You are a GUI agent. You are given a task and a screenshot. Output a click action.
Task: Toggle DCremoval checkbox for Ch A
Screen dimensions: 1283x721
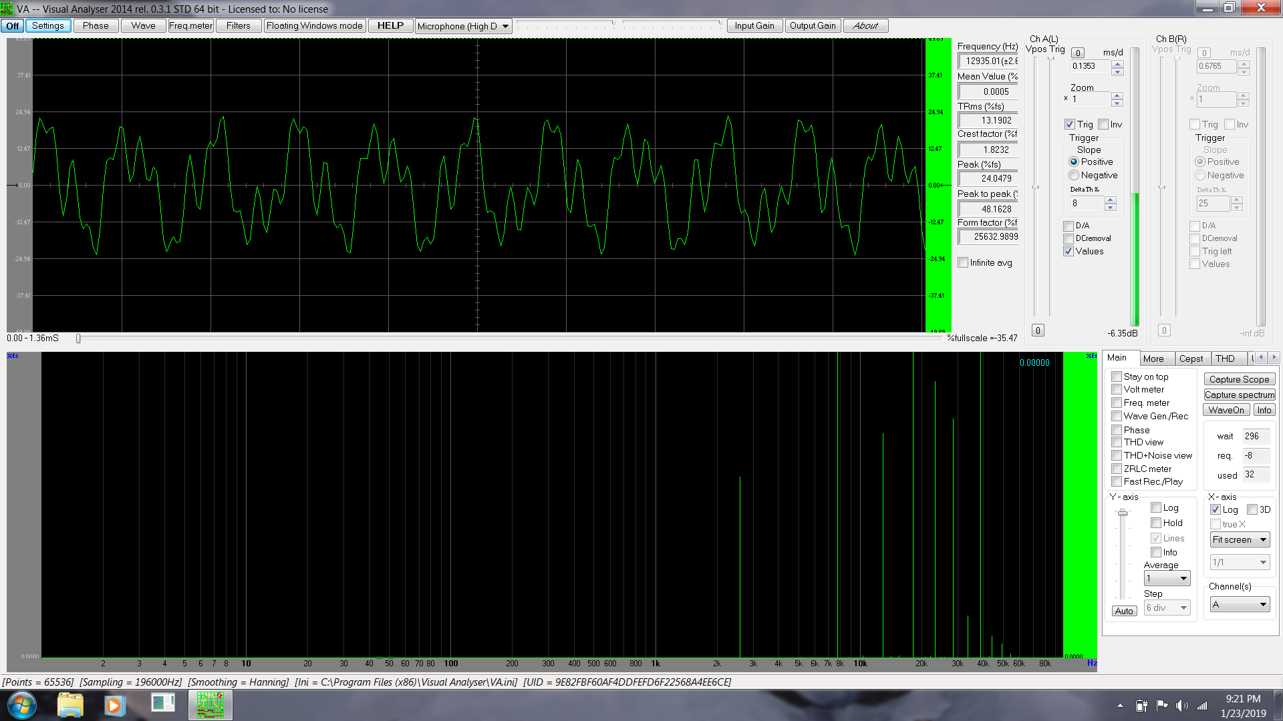1068,239
